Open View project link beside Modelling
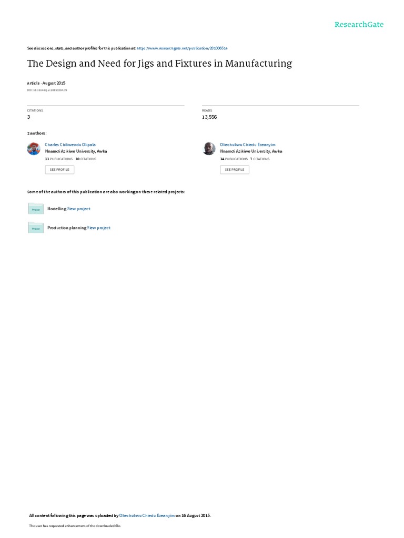Screen dimensions: 404x538 78,209
